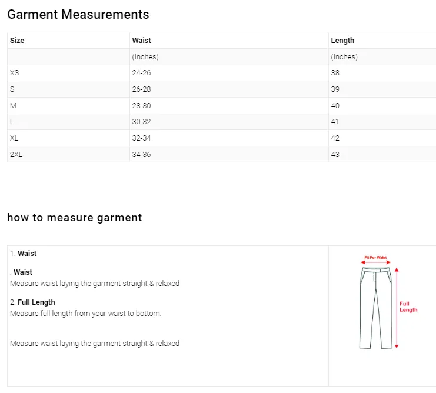436x393 pixels.
Task: Click the 34-36 waist cell
Action: coord(141,155)
